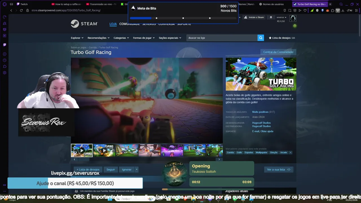Click the pinboard pin icon in toolbar
The image size is (361, 203).
pyautogui.click(x=285, y=10)
